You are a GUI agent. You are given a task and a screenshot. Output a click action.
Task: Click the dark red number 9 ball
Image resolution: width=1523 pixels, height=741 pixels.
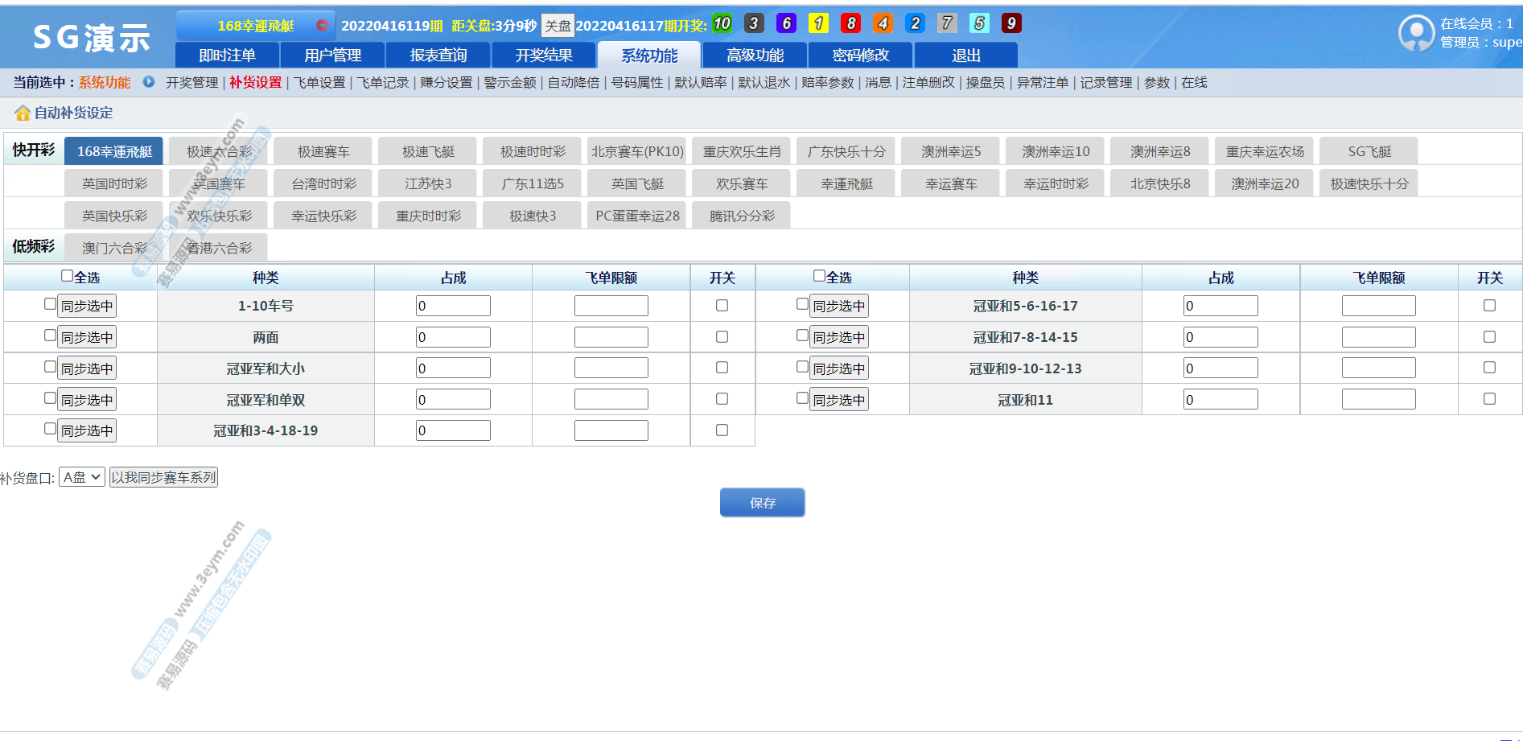[x=1011, y=23]
